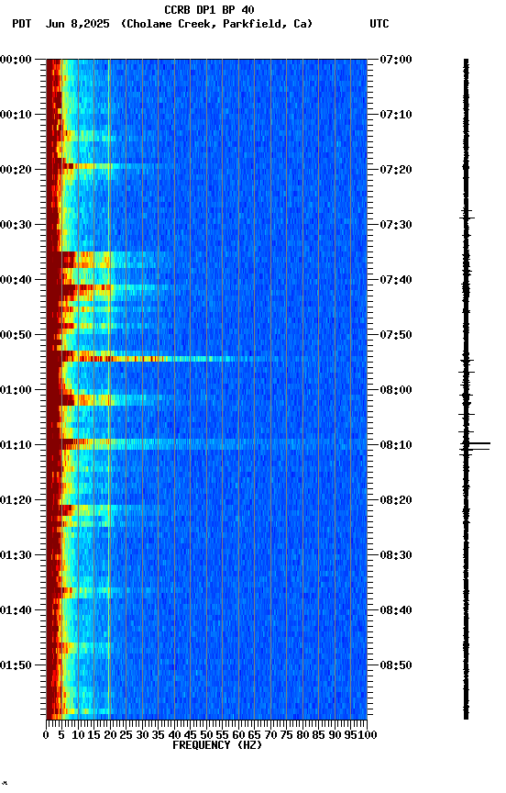Viewport: 506px width, 793px height.
Task: Click the date 'Jun 8,2025'
Action: click(x=77, y=24)
